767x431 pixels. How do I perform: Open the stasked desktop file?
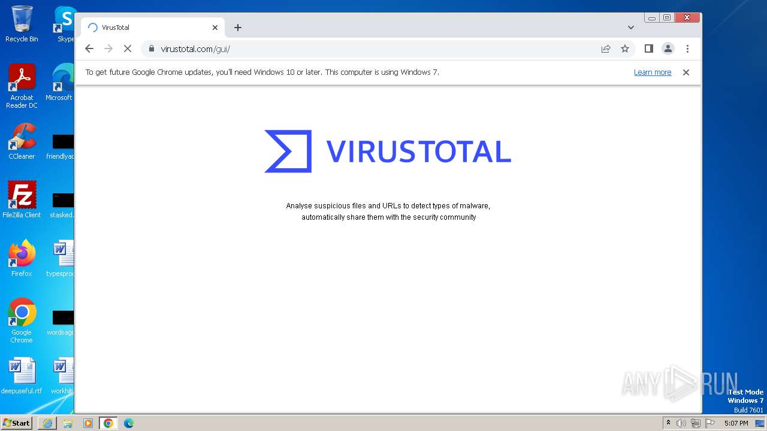(x=61, y=205)
